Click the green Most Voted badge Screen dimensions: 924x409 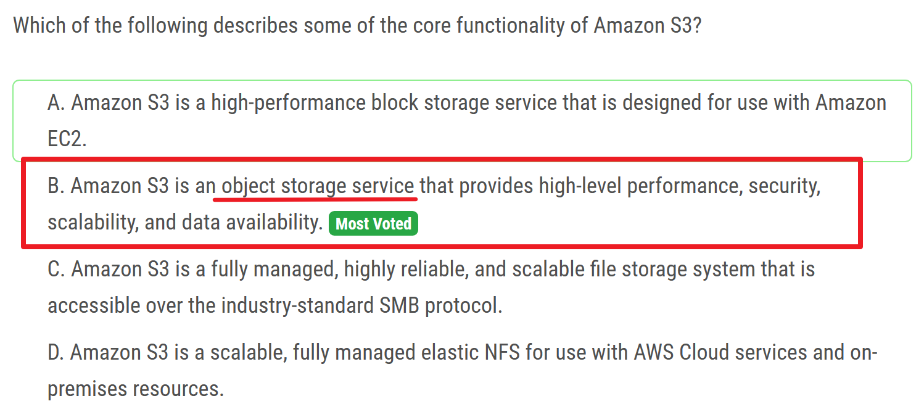click(x=374, y=223)
